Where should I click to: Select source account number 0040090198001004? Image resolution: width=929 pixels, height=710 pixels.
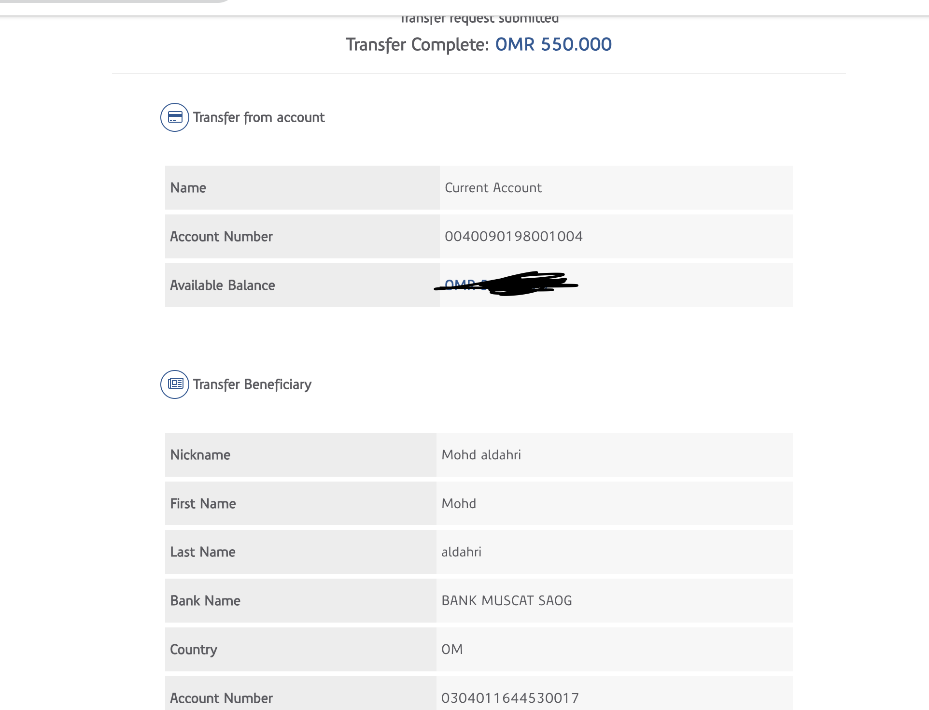click(x=513, y=237)
